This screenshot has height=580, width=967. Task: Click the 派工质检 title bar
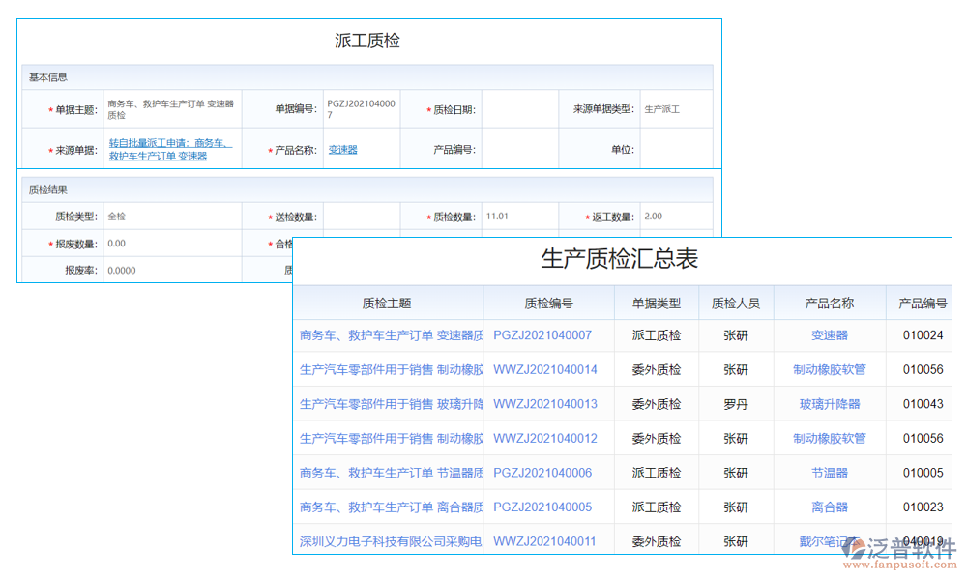(x=367, y=40)
